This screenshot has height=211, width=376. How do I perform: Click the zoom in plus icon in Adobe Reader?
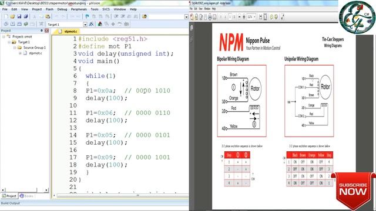[244, 17]
